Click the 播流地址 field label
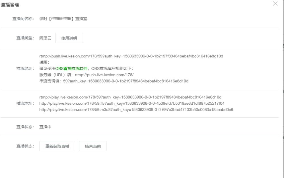The image size is (284, 178). 25,103
